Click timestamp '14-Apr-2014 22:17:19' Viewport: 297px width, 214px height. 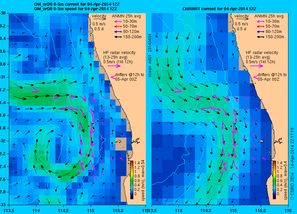[292, 148]
